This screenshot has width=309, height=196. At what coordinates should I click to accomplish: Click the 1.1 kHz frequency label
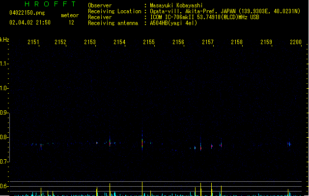pos(3,64)
